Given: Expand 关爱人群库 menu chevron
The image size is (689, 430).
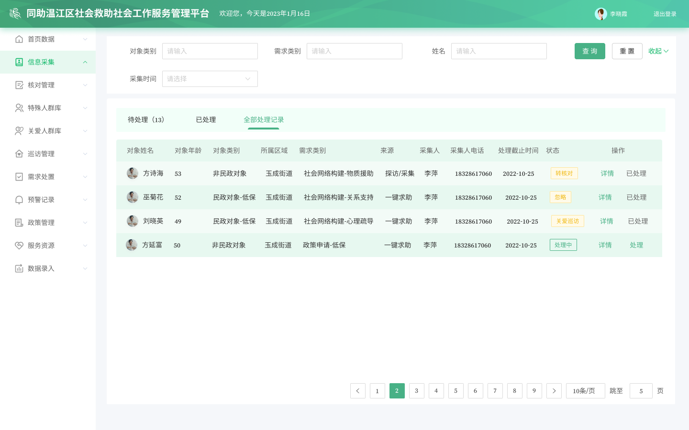Looking at the screenshot, I should pyautogui.click(x=85, y=131).
